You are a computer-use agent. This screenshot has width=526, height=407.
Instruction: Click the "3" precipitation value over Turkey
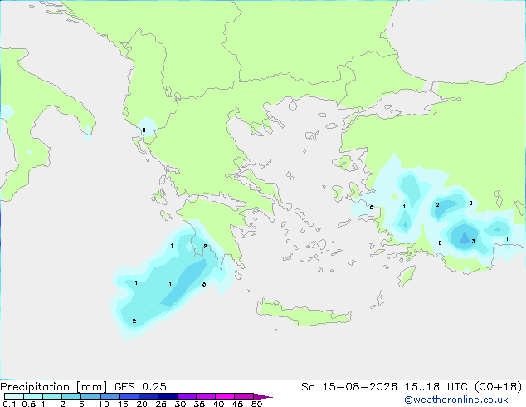[x=474, y=241]
